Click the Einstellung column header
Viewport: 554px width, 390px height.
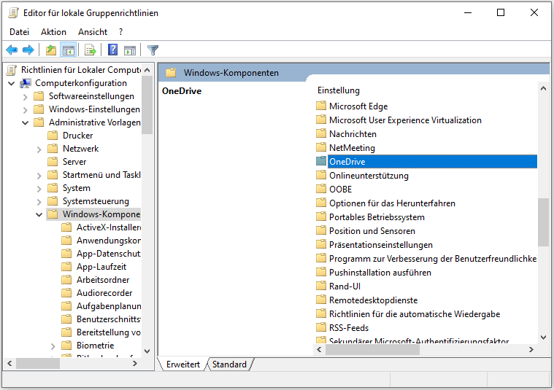click(x=339, y=90)
